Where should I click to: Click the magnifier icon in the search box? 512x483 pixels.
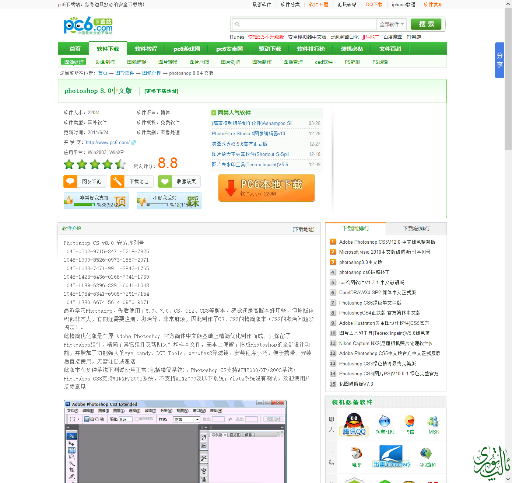[x=238, y=24]
